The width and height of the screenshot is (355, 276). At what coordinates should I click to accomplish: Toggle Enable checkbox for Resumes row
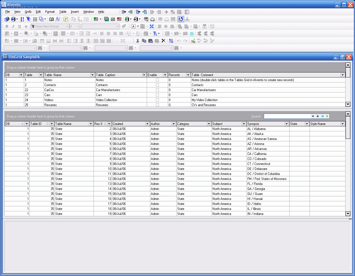pyautogui.click(x=157, y=105)
